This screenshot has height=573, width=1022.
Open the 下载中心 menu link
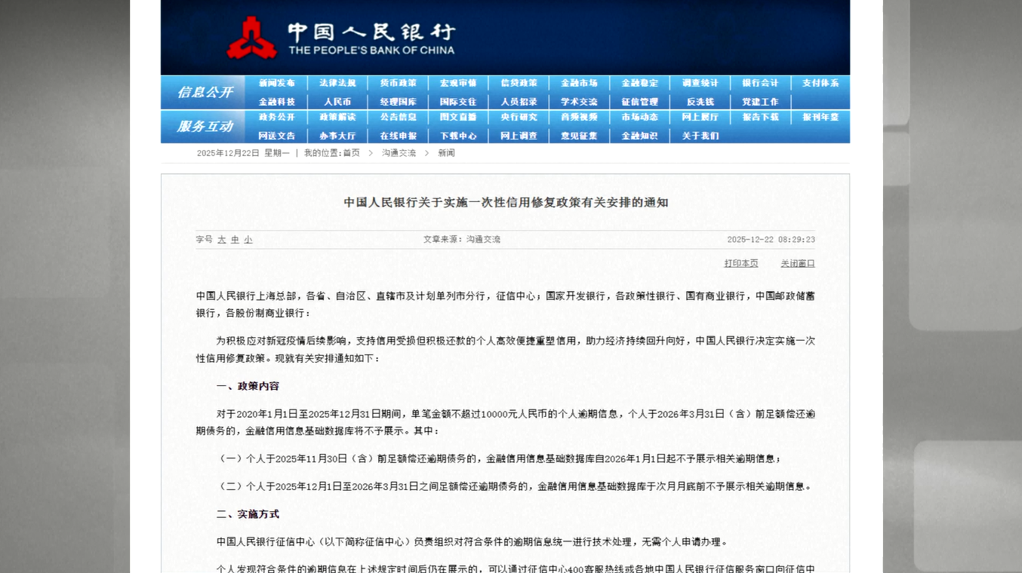point(458,136)
